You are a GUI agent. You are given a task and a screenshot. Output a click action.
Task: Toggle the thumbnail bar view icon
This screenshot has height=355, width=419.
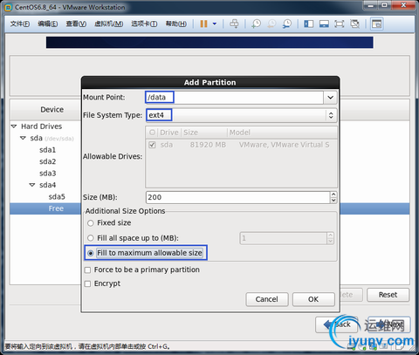[324, 24]
